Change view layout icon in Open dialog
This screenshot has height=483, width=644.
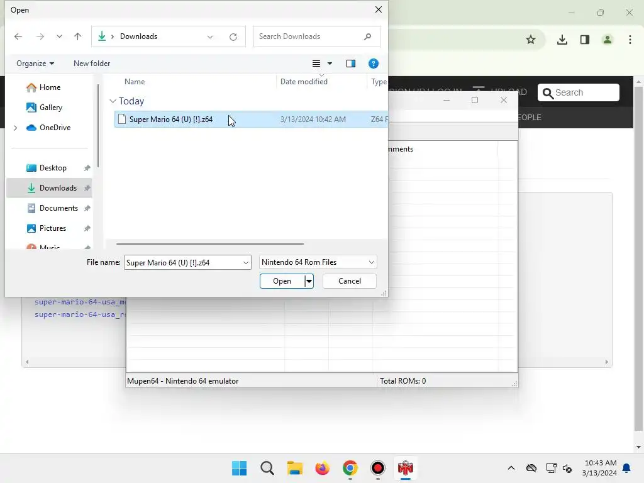pos(316,64)
